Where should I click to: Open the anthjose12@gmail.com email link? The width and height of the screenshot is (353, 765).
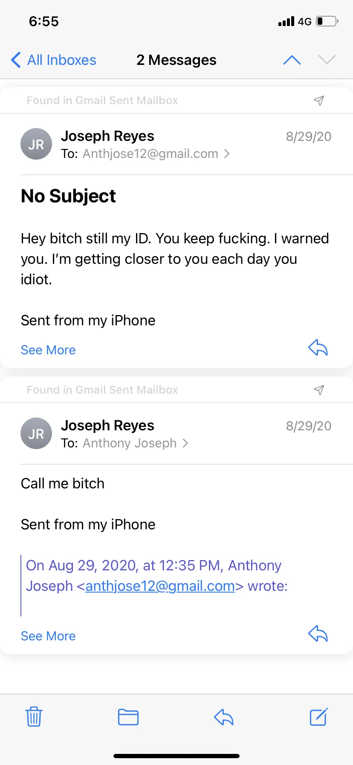(x=160, y=586)
